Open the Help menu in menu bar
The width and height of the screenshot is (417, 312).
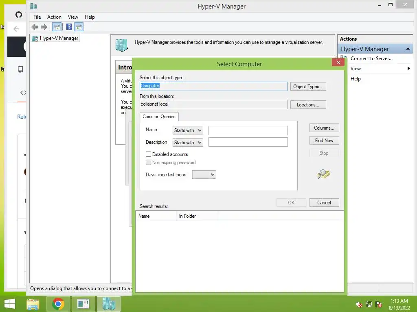pyautogui.click(x=90, y=17)
